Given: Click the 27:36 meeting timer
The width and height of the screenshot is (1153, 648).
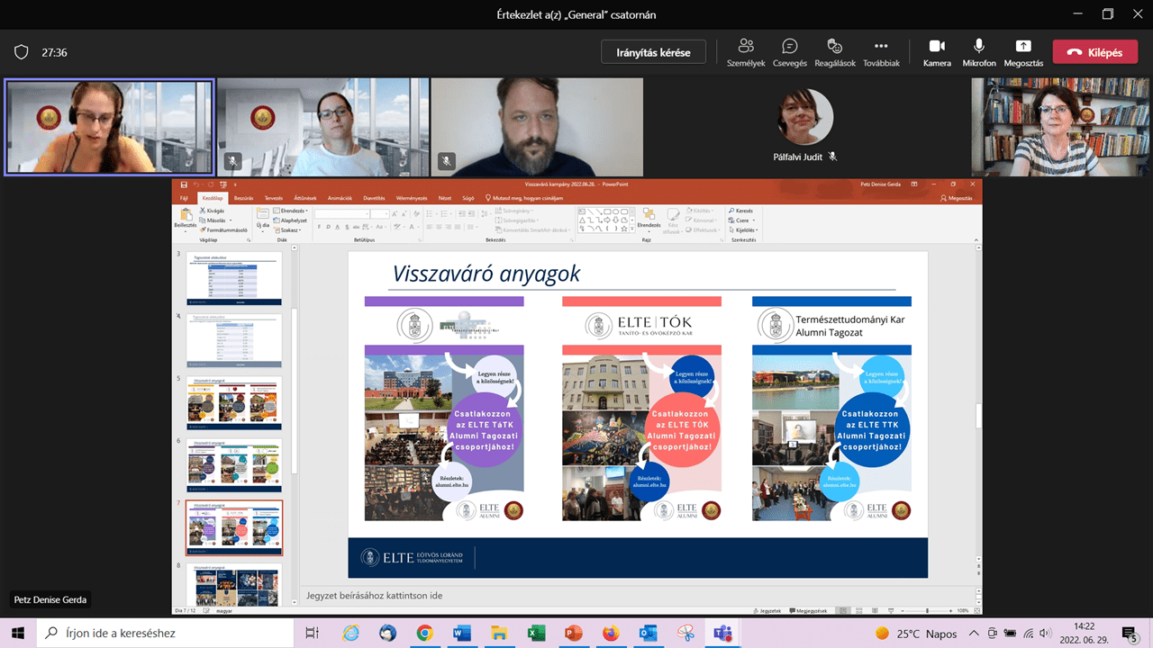Looking at the screenshot, I should [55, 52].
